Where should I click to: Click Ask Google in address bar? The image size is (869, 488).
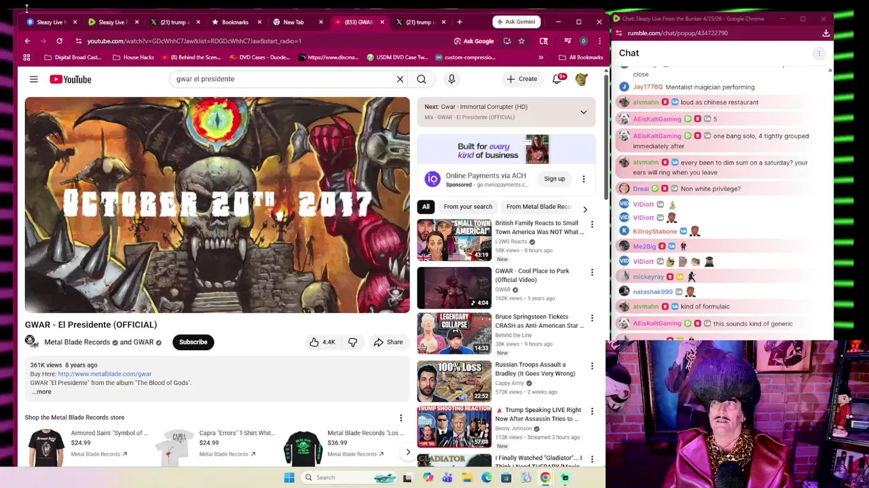[x=474, y=41]
